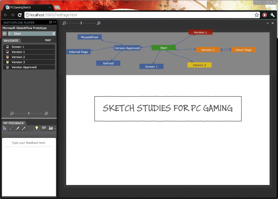
Task: Click the yellow Version 3 map node
Action: pyautogui.click(x=199, y=65)
